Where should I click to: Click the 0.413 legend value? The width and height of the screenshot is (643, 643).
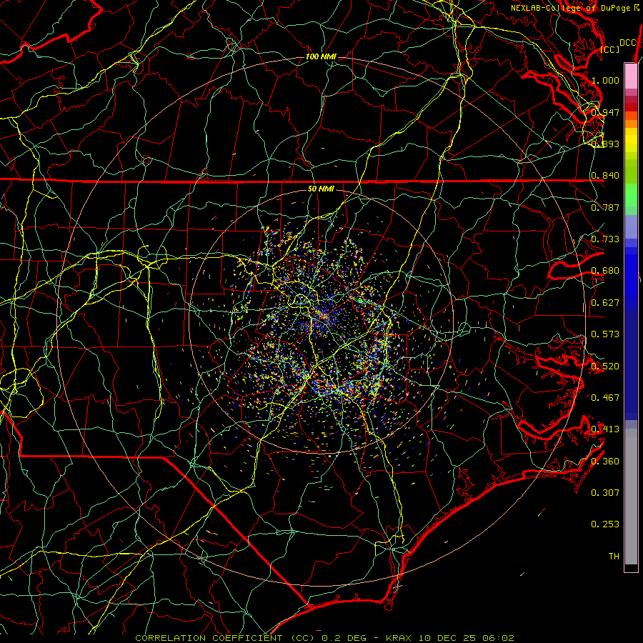tap(605, 429)
